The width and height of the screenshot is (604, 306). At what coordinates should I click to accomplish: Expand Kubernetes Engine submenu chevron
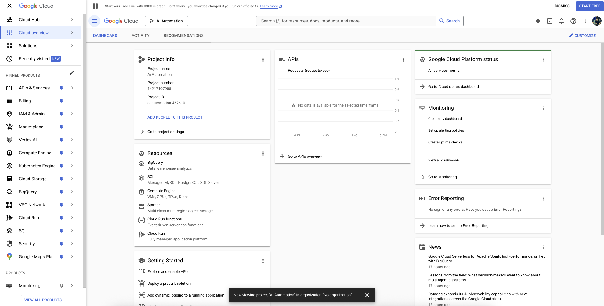coord(72,166)
